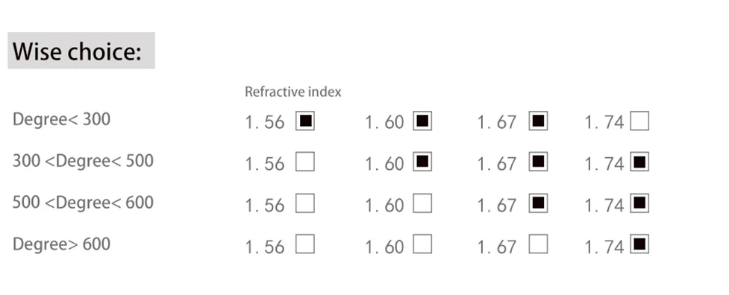Uncheck 1.67 box in Degree< 300 row
Screen dimensions: 729x295
point(538,121)
